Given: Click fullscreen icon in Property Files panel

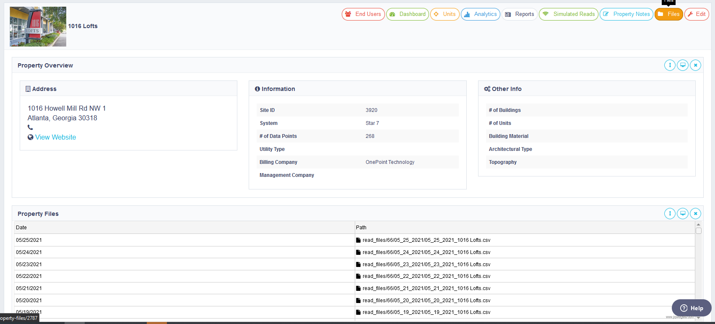Looking at the screenshot, I should (683, 214).
